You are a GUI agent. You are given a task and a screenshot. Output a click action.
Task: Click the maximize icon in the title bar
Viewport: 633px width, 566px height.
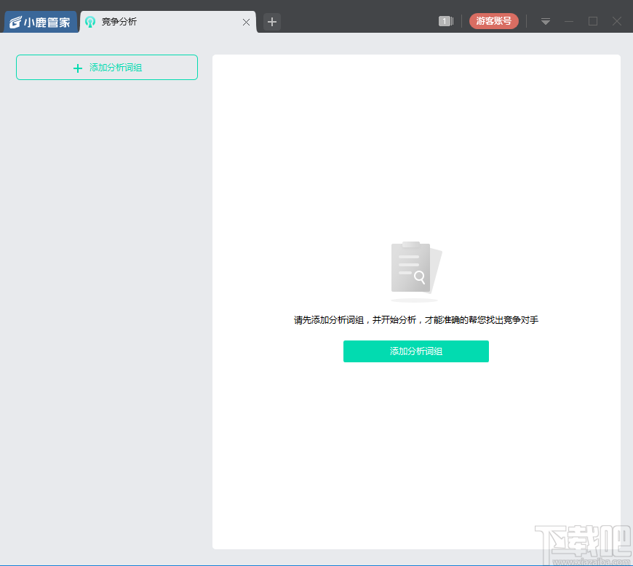tap(593, 21)
